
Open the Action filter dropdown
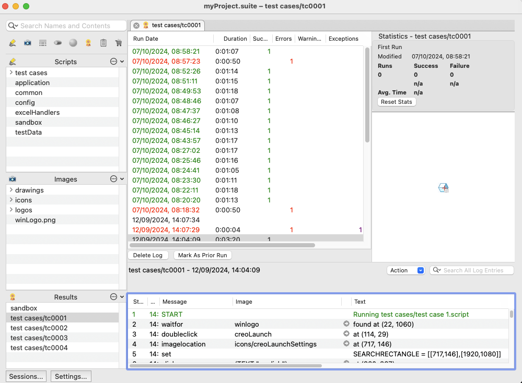point(405,270)
